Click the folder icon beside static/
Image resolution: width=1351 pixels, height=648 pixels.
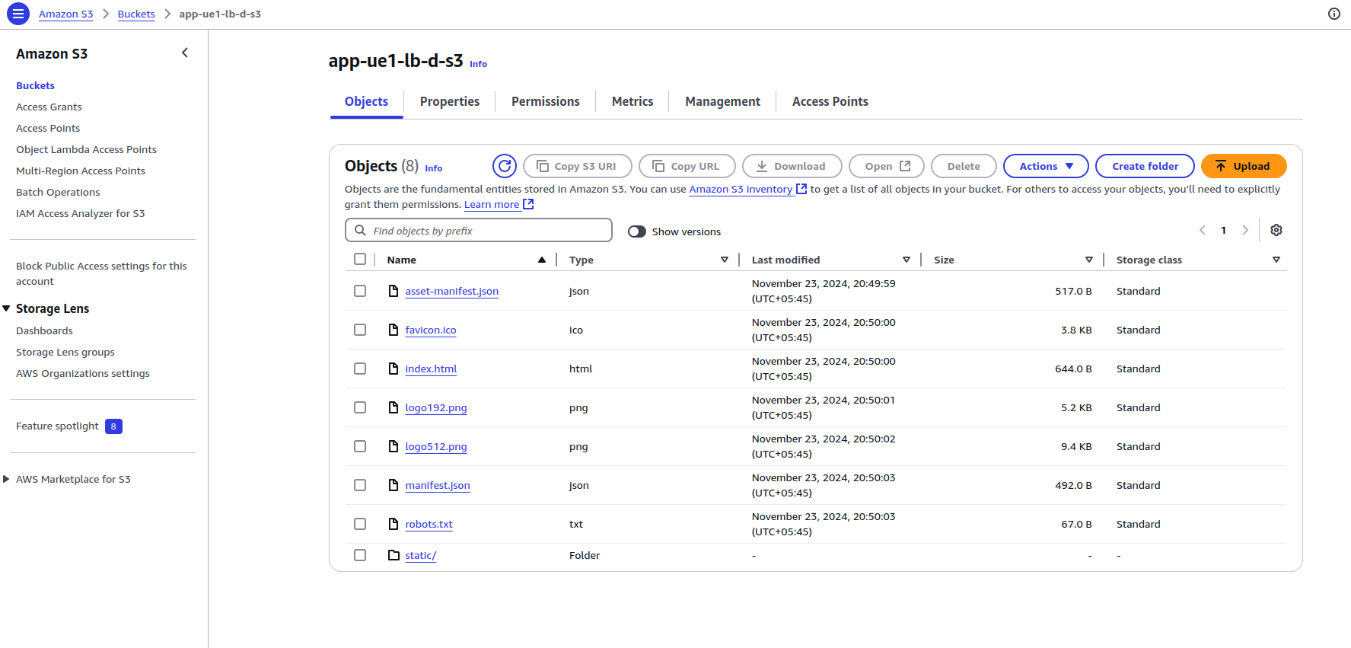[x=394, y=555]
